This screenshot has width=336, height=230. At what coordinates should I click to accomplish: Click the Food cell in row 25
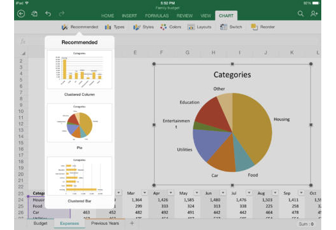(x=38, y=206)
